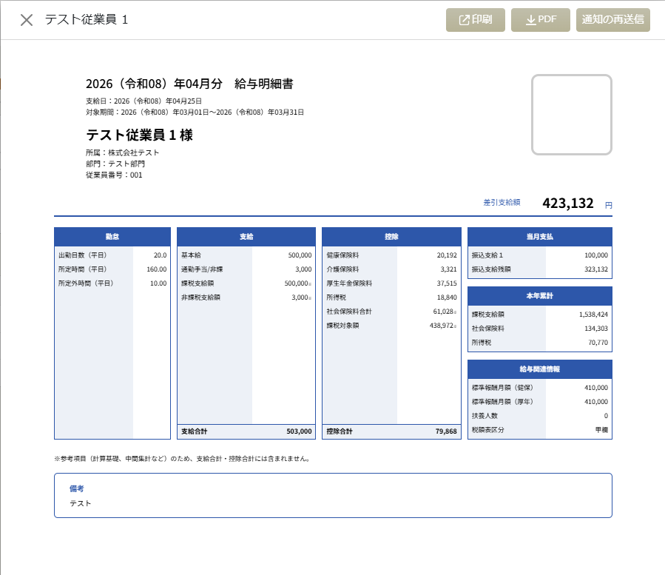This screenshot has height=575, width=665.
Task: Select the 控除 section header
Action: click(x=391, y=237)
